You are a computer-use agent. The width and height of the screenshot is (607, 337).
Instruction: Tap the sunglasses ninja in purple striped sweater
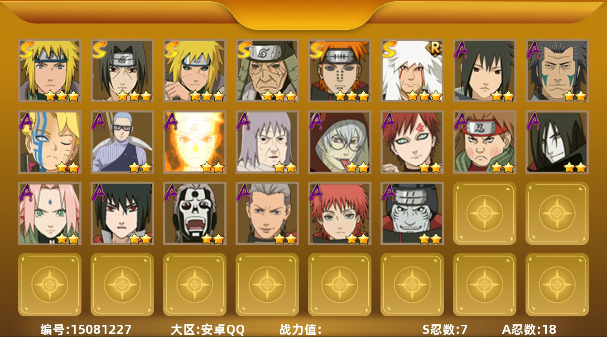tap(122, 142)
